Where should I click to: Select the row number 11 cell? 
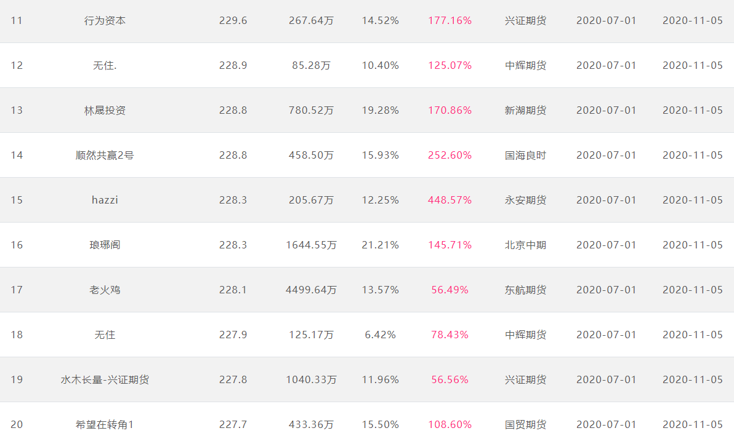(x=17, y=20)
